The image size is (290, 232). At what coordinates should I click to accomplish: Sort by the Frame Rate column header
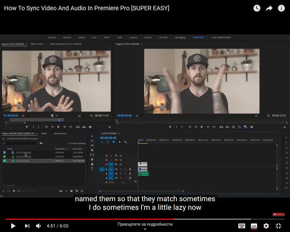click(x=59, y=149)
